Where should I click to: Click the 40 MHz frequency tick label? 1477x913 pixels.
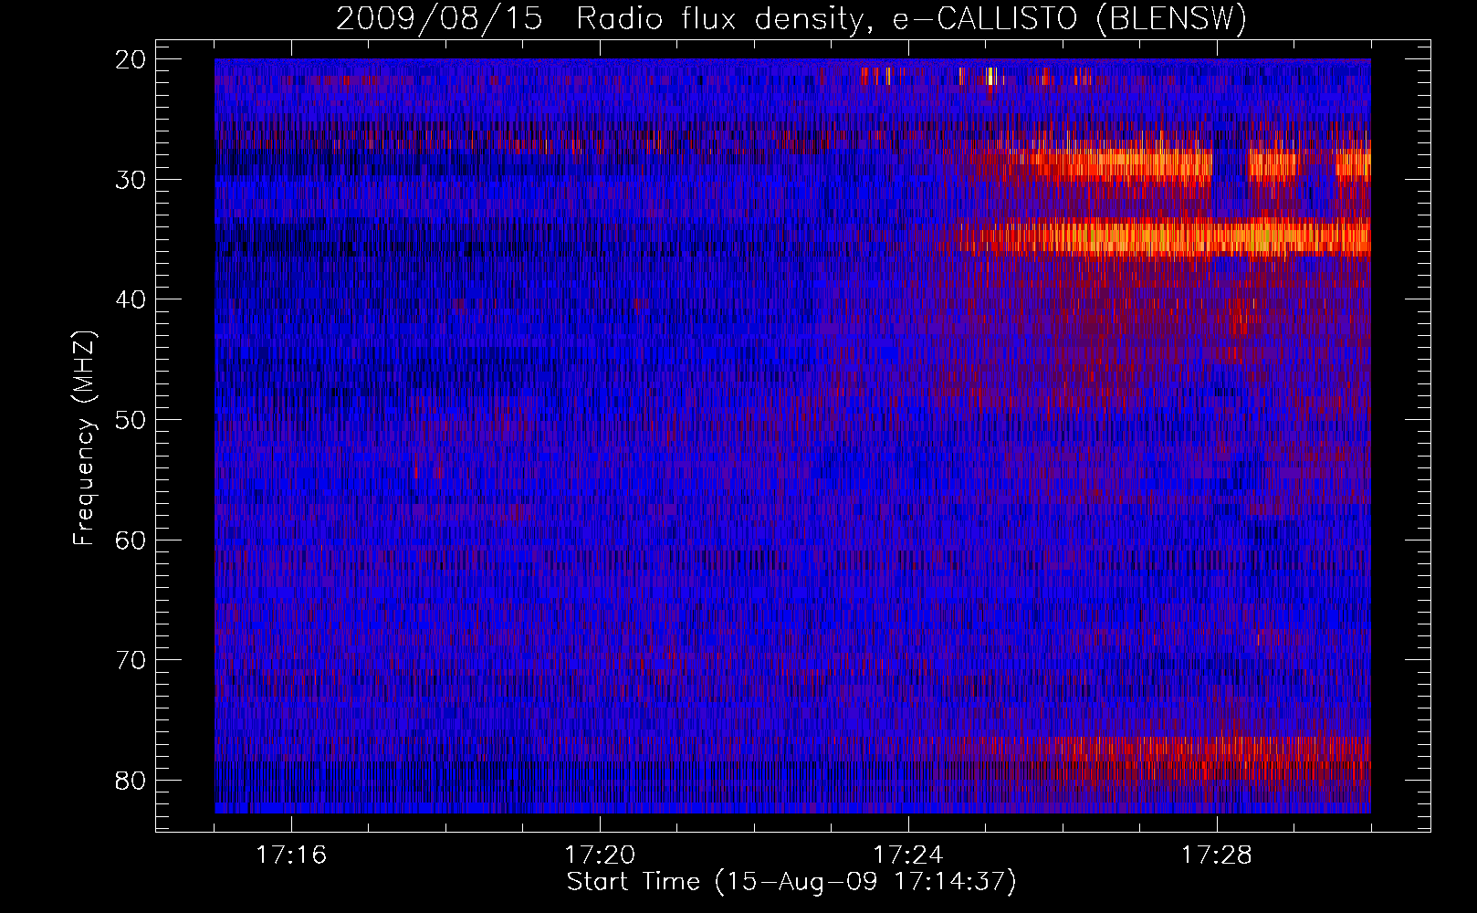click(131, 299)
